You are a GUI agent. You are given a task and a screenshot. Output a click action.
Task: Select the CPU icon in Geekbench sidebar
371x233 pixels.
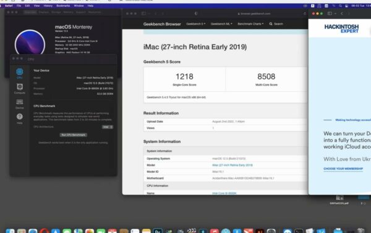click(19, 72)
